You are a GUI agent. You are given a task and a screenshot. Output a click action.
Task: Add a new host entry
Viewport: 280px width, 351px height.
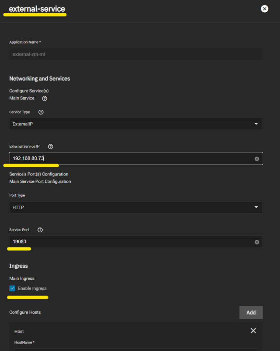[251, 312]
